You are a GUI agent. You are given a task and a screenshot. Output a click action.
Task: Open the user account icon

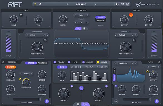coord(40,4)
